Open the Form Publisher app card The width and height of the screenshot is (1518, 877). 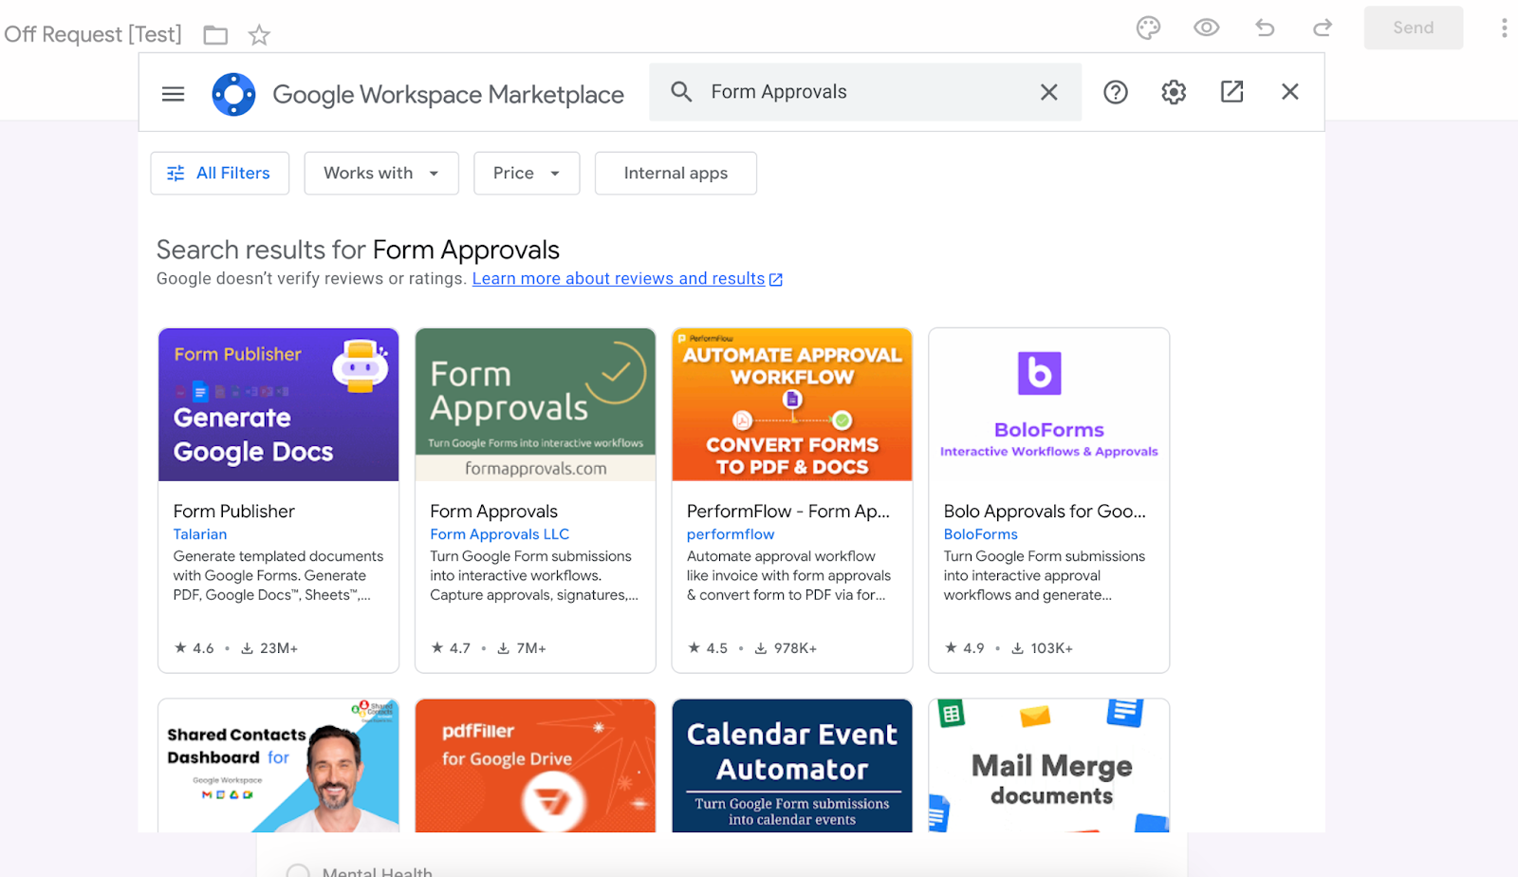pyautogui.click(x=278, y=500)
